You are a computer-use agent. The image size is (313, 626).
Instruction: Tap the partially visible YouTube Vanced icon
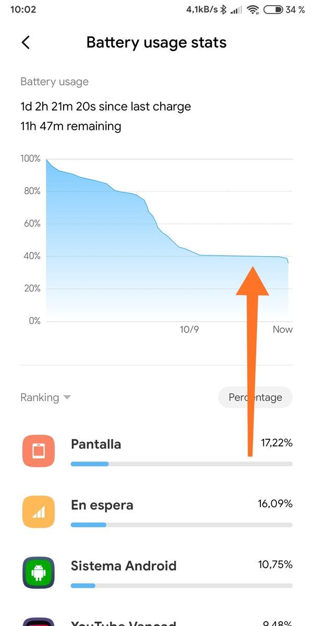[39, 622]
